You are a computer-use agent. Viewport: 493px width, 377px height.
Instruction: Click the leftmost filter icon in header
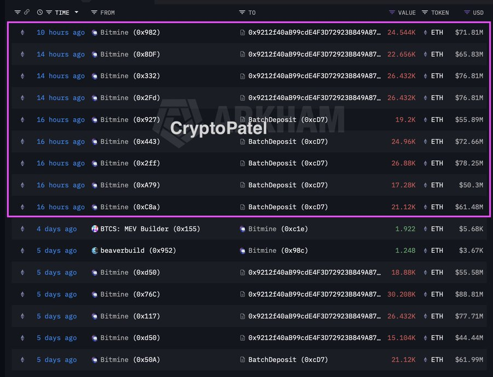tap(18, 12)
